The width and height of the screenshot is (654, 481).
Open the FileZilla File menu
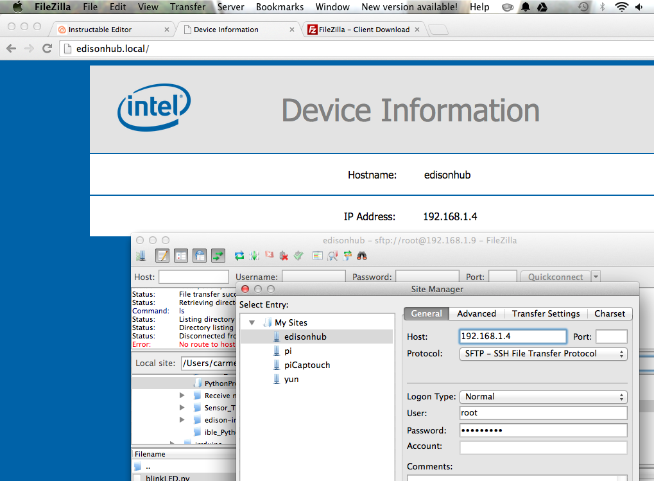point(90,6)
